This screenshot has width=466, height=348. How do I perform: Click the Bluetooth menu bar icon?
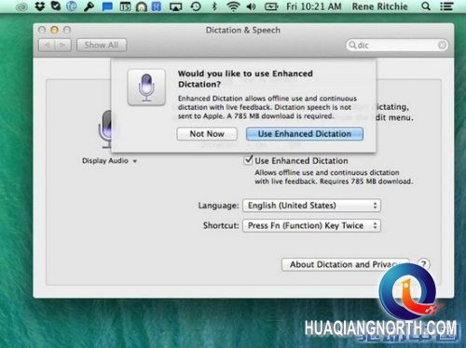214,7
